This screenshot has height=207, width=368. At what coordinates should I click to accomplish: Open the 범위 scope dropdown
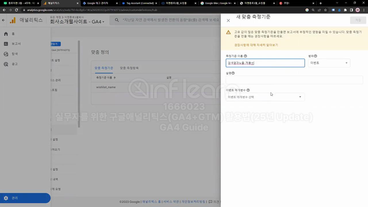coord(329,63)
